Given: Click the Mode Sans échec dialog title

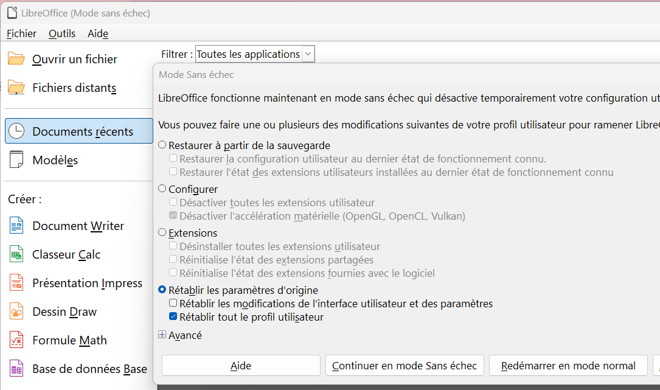Looking at the screenshot, I should pos(196,75).
